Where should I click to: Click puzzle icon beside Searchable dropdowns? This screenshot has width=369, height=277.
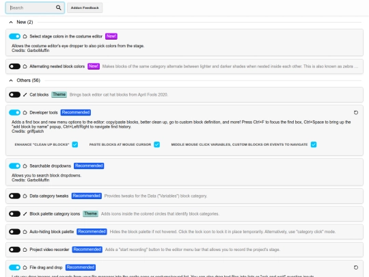pos(25,166)
